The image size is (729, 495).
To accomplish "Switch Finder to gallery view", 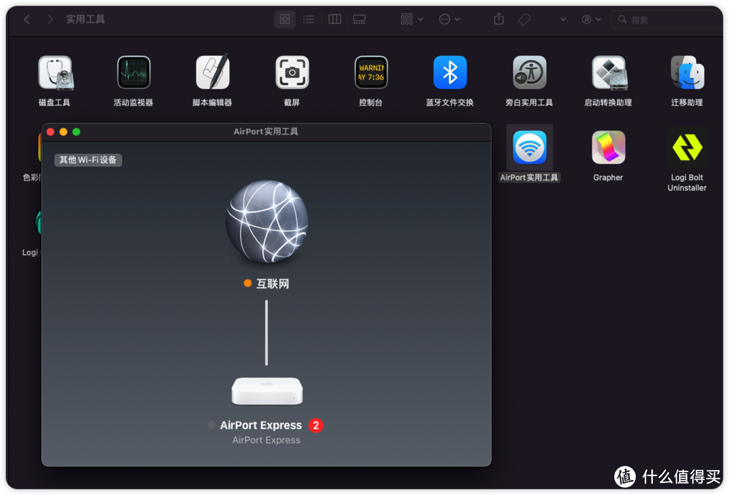I will [359, 19].
